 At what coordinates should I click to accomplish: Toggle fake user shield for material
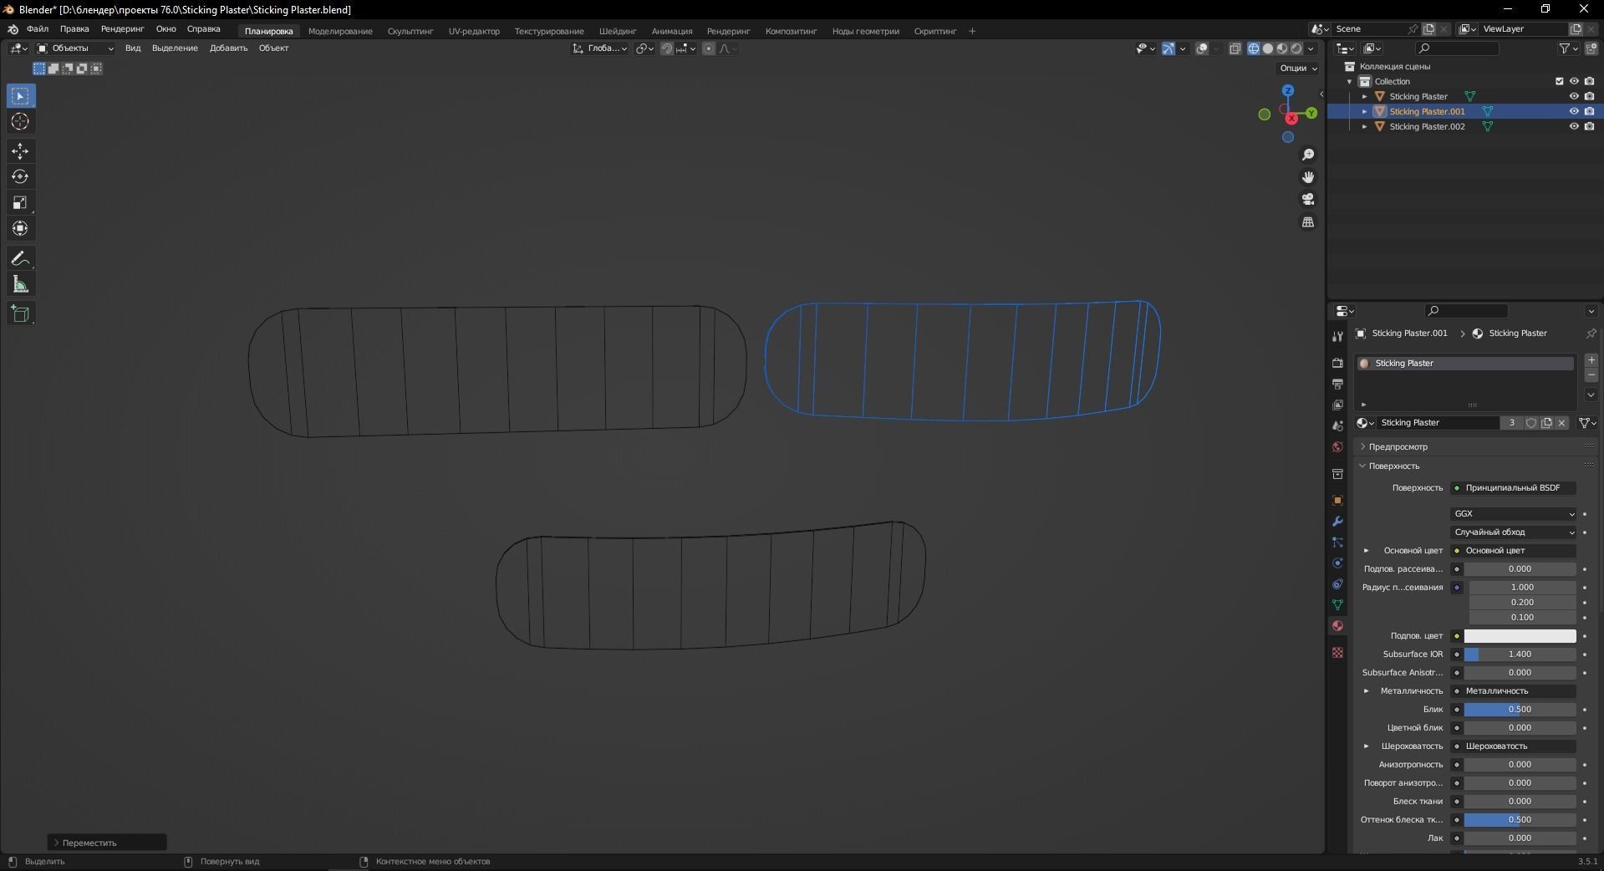click(x=1531, y=423)
